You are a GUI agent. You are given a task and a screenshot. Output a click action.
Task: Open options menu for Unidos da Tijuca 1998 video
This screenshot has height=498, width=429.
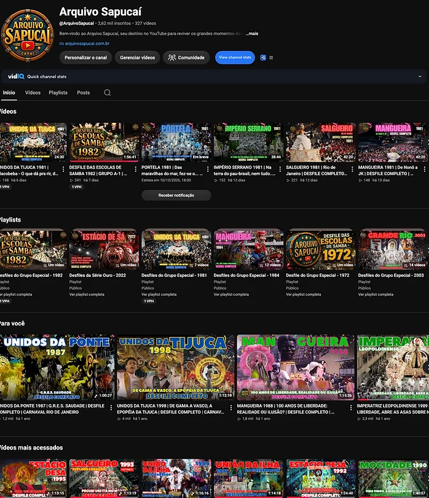231,408
